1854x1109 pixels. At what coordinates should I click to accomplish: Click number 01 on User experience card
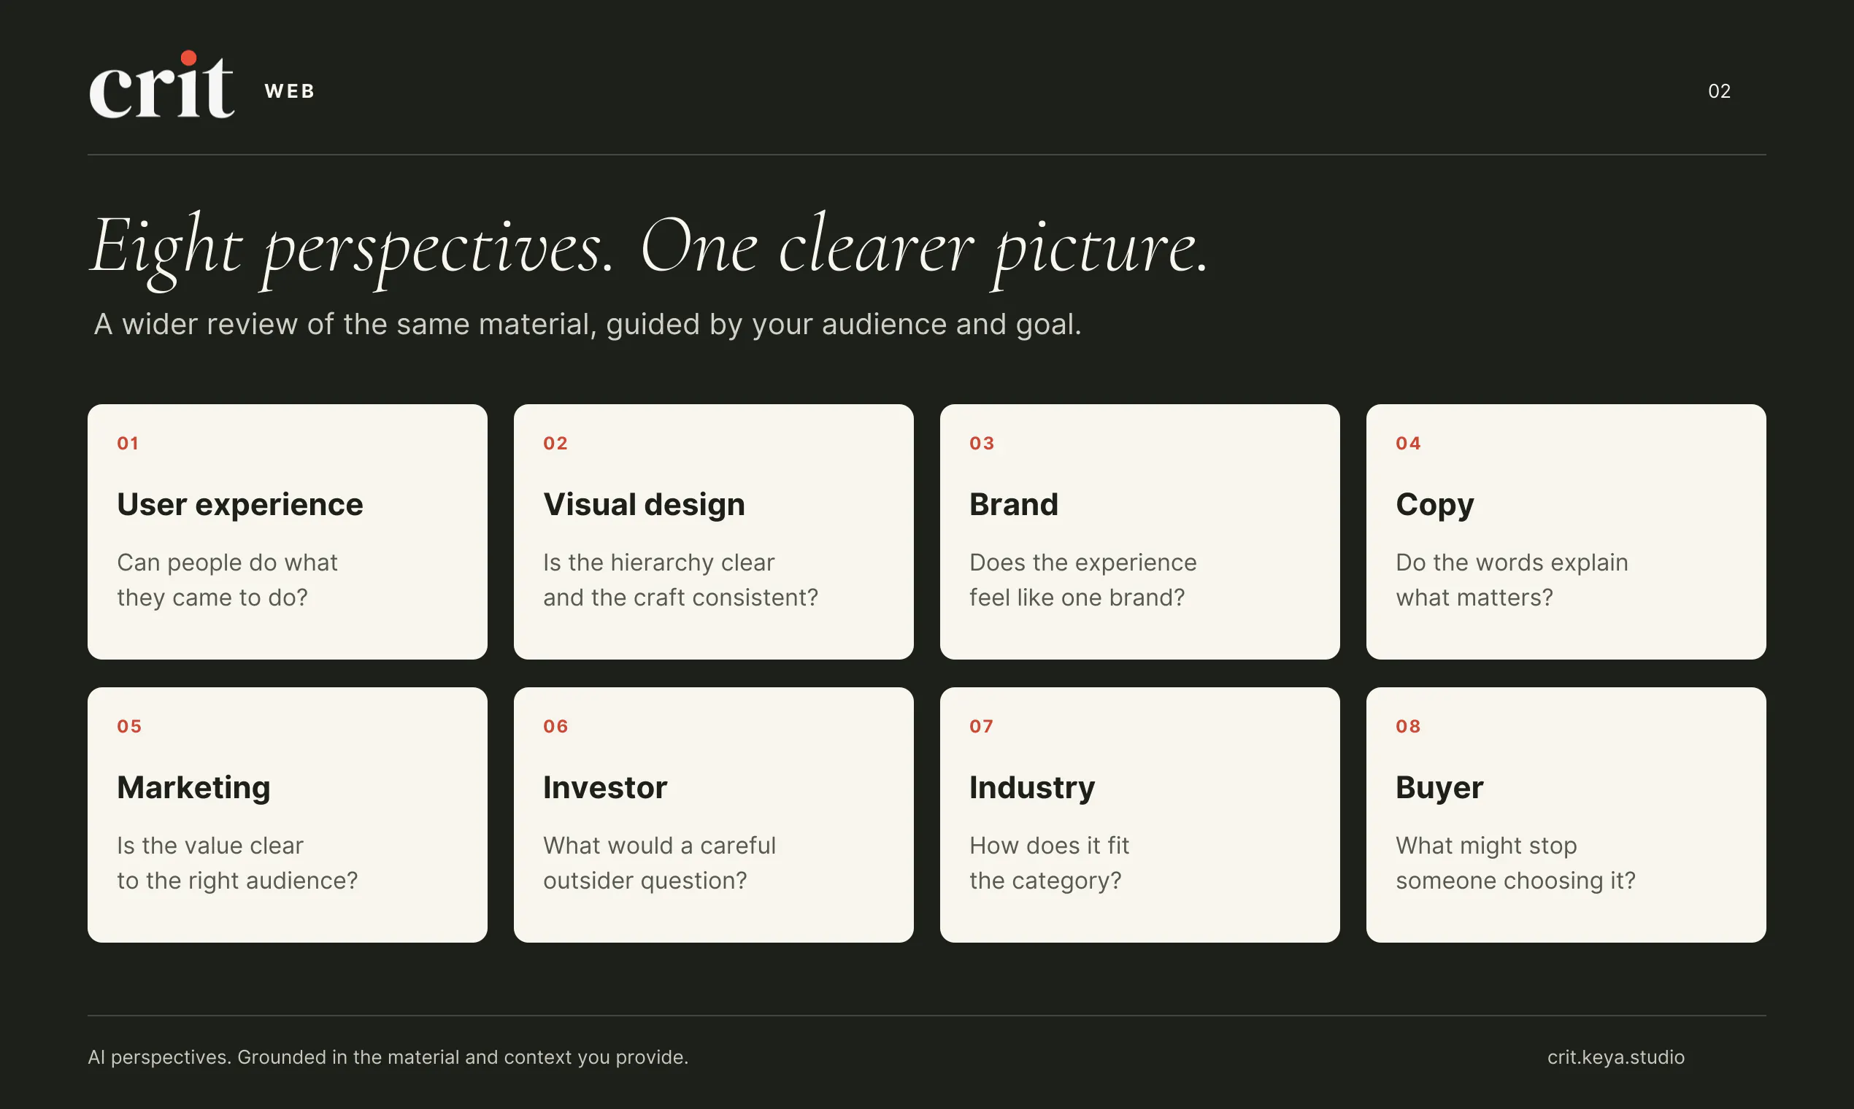pyautogui.click(x=128, y=443)
